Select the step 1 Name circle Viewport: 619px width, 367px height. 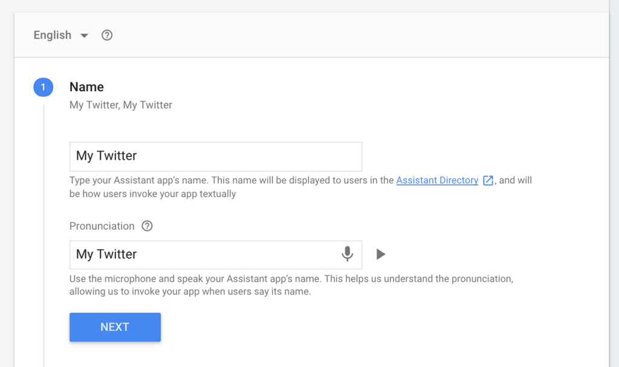pos(44,87)
